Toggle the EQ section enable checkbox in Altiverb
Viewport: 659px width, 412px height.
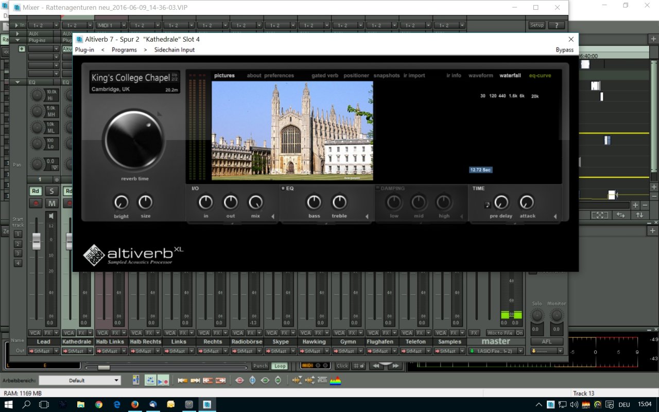point(283,188)
